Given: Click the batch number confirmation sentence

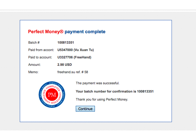Looking at the screenshot, I should [115, 91].
